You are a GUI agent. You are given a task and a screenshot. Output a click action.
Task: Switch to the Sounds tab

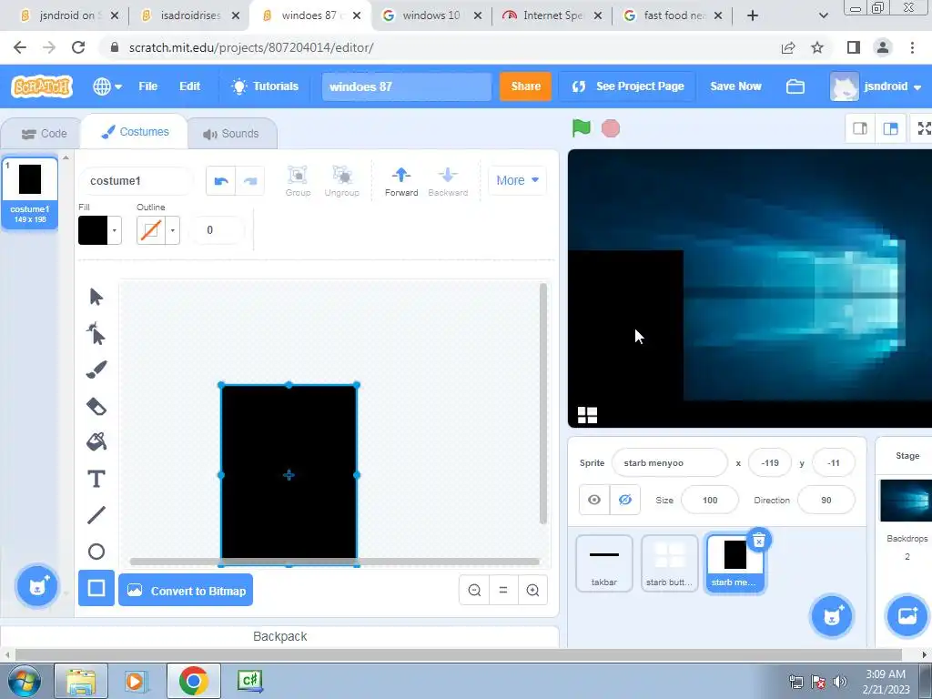coord(231,134)
